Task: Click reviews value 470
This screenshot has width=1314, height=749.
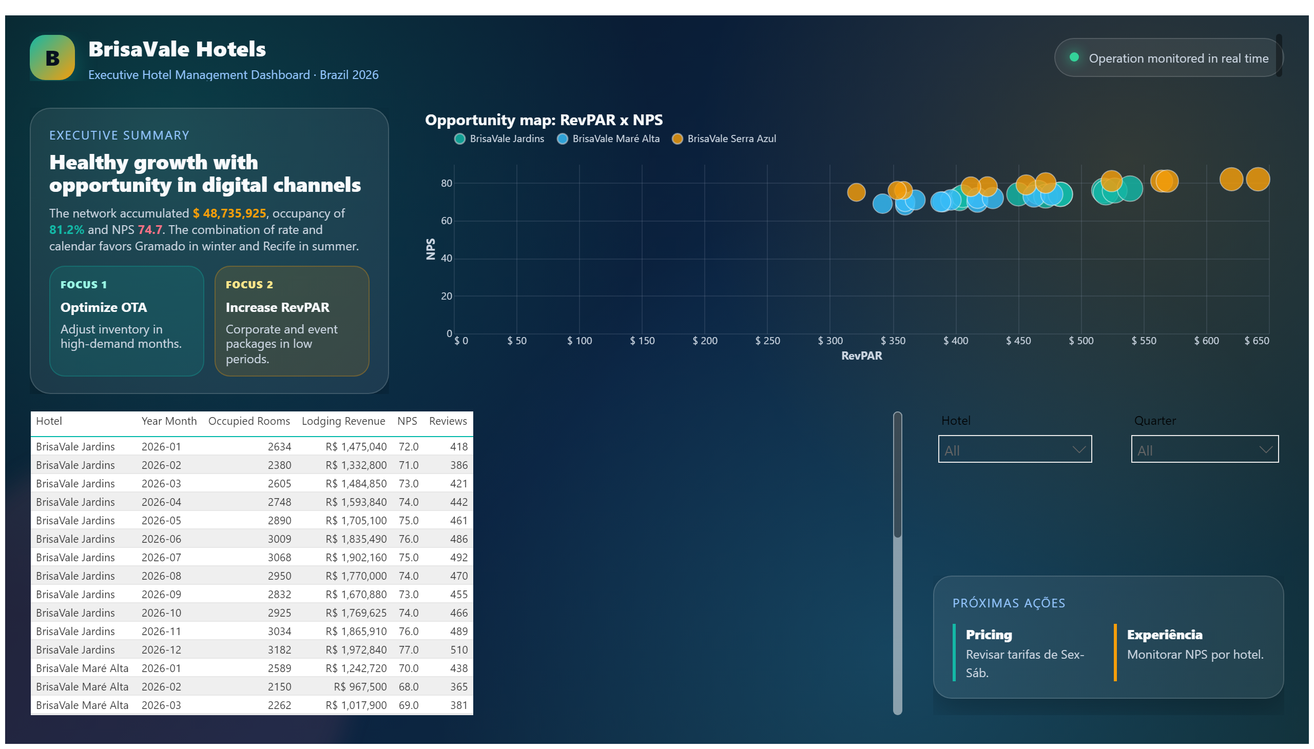Action: [x=458, y=576]
